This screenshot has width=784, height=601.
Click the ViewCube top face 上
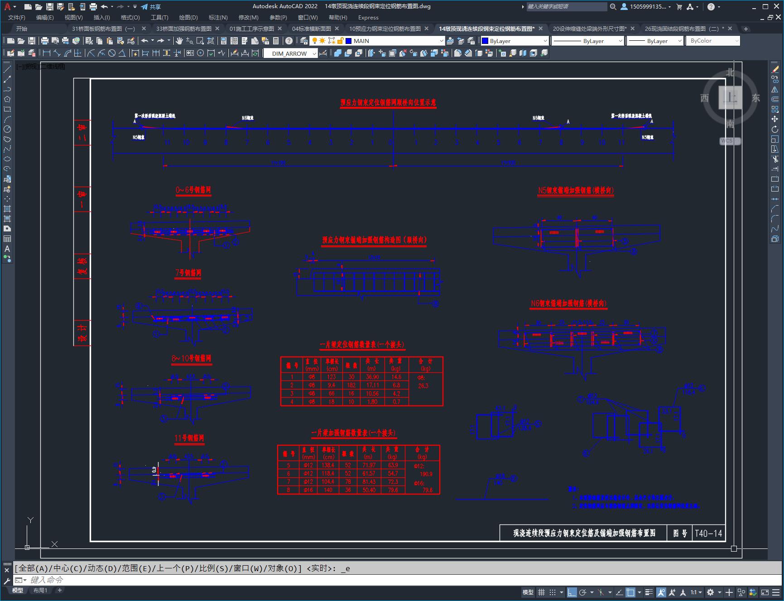[730, 97]
